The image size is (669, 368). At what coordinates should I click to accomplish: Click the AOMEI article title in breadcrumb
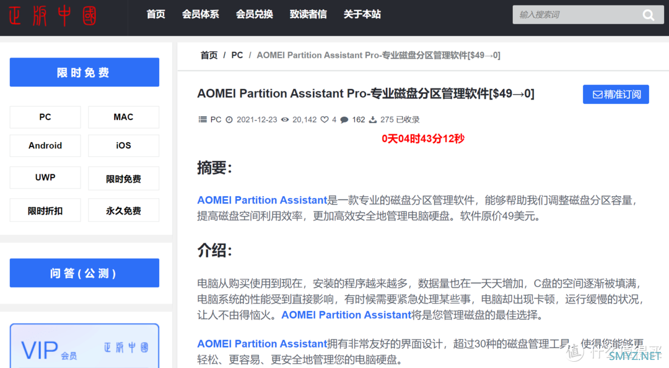click(378, 56)
